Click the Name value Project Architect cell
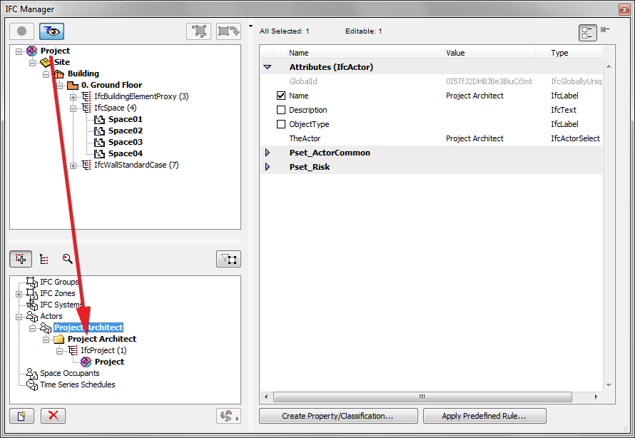The image size is (635, 438). tap(474, 96)
